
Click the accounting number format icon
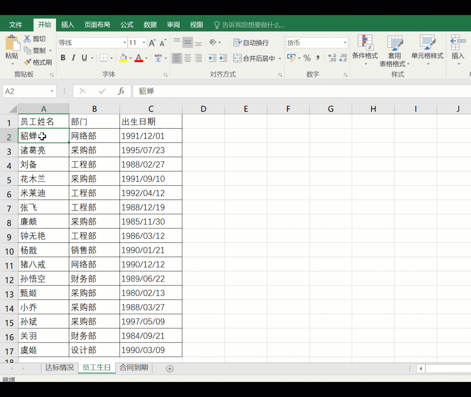pos(291,58)
